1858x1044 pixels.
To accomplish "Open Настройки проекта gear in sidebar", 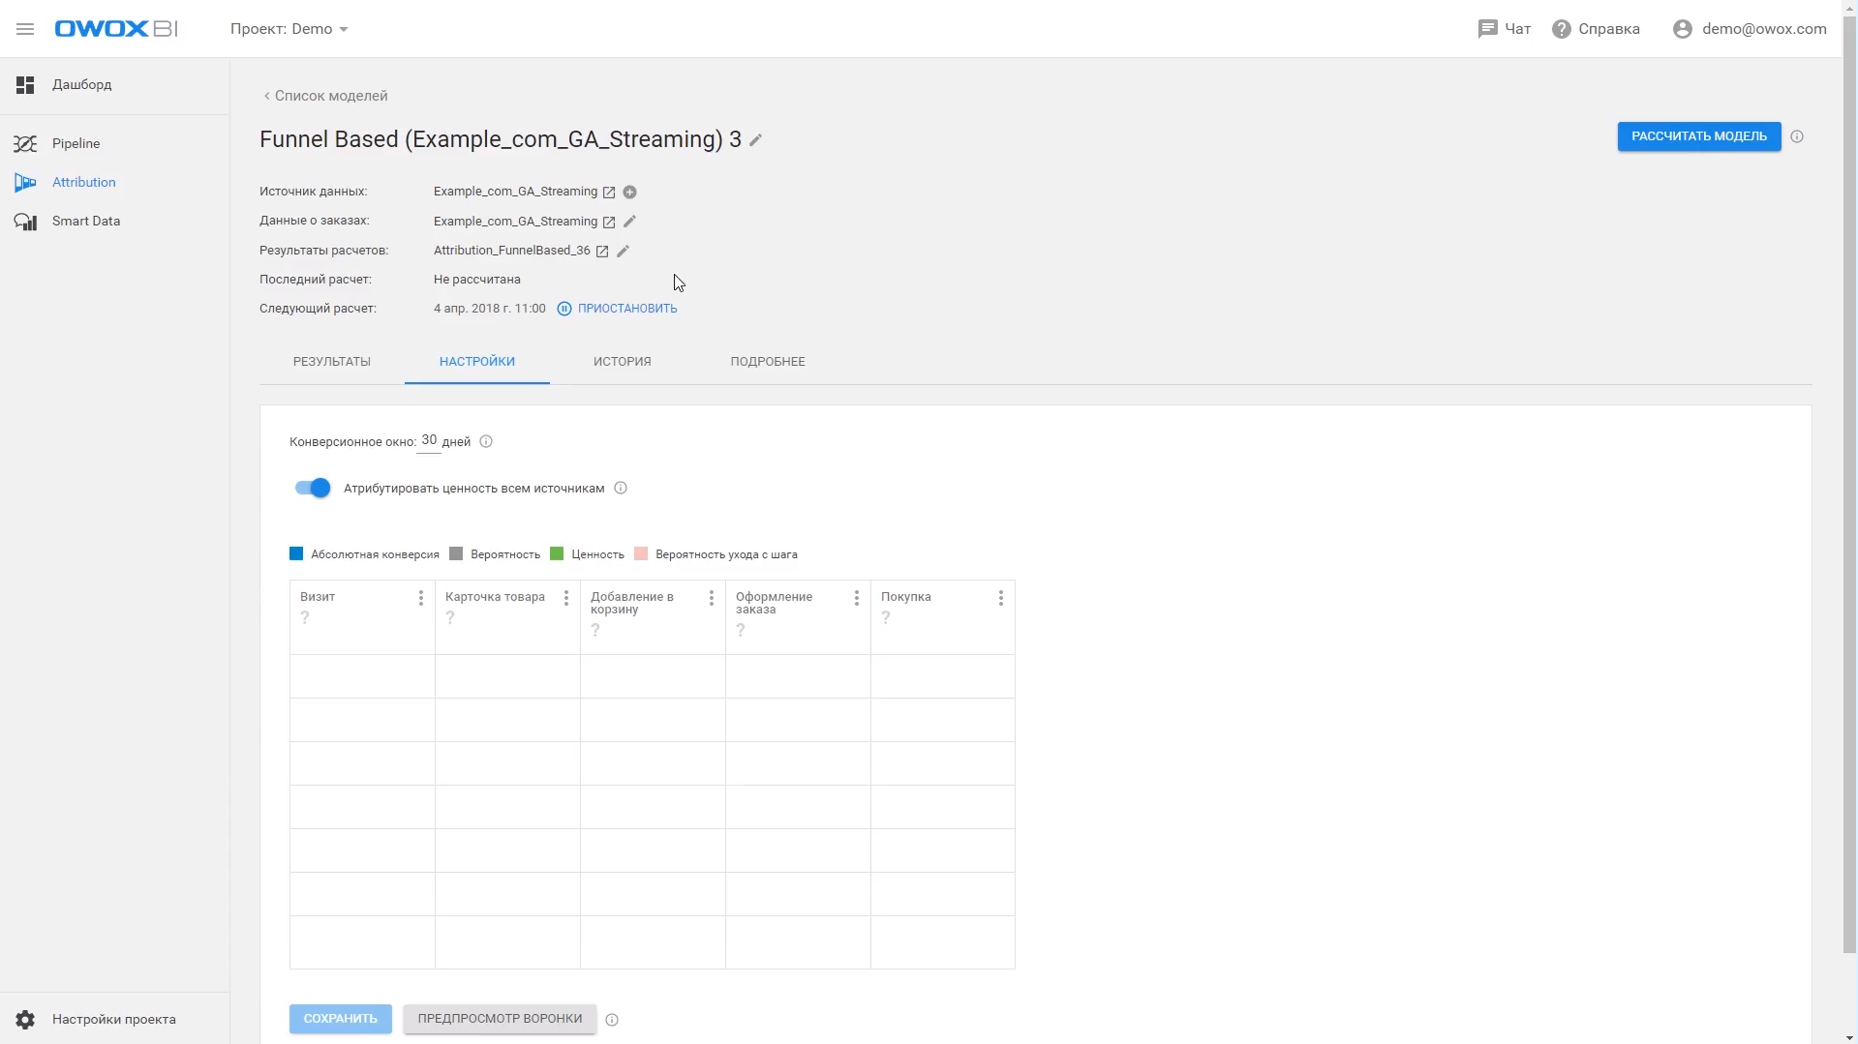I will tap(25, 1019).
